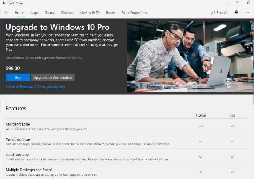Click Home checkmark for Multiple Desktops and Snap
The height and width of the screenshot is (179, 254).
pyautogui.click(x=201, y=172)
